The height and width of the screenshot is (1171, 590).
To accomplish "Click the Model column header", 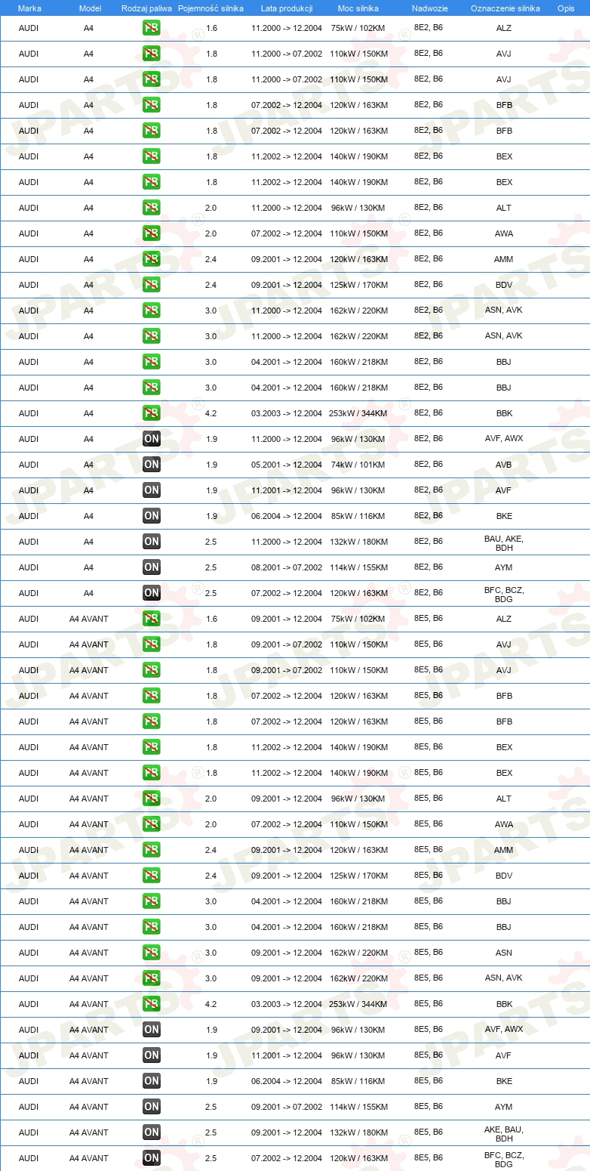I will 90,8.
